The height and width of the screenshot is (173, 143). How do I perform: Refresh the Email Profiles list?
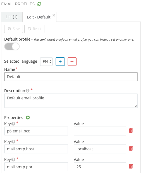[x=39, y=4]
